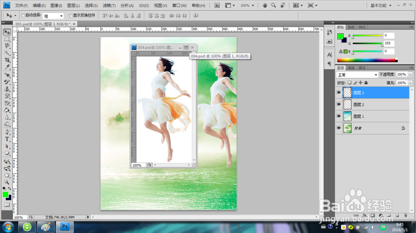The width and height of the screenshot is (416, 233).
Task: Activate the 001.psd document tab
Action: coord(43,24)
